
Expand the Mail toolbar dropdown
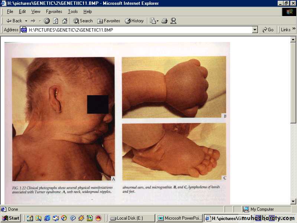click(x=157, y=21)
